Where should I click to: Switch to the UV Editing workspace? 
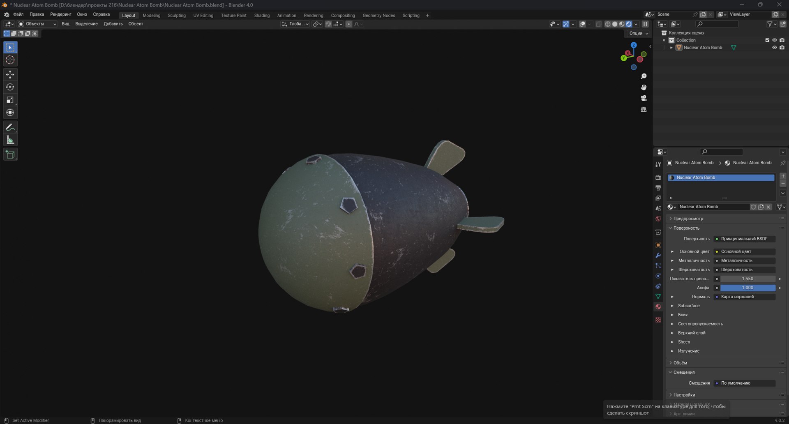click(203, 16)
